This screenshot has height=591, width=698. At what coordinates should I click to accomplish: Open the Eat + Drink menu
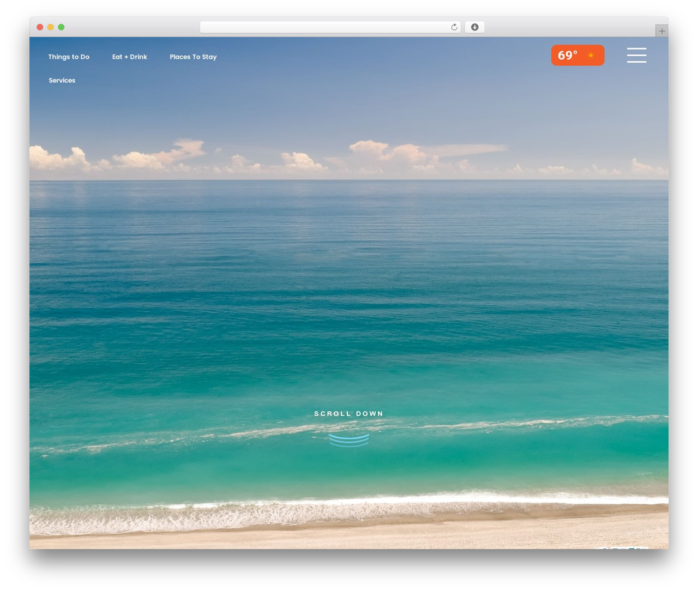[x=130, y=57]
